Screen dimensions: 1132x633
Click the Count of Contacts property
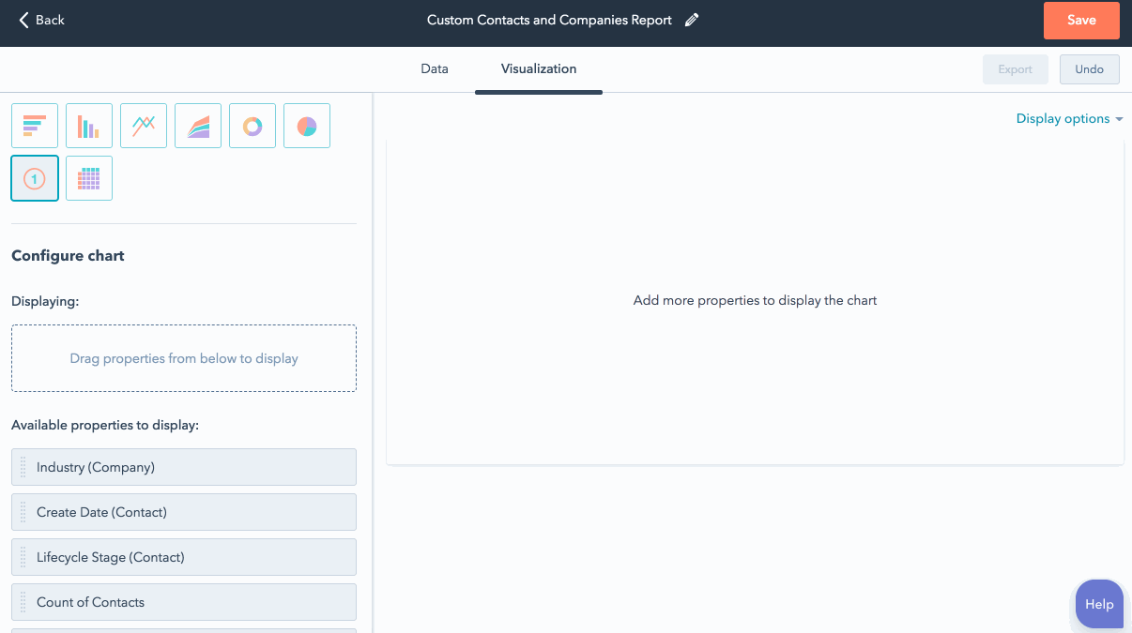(184, 602)
